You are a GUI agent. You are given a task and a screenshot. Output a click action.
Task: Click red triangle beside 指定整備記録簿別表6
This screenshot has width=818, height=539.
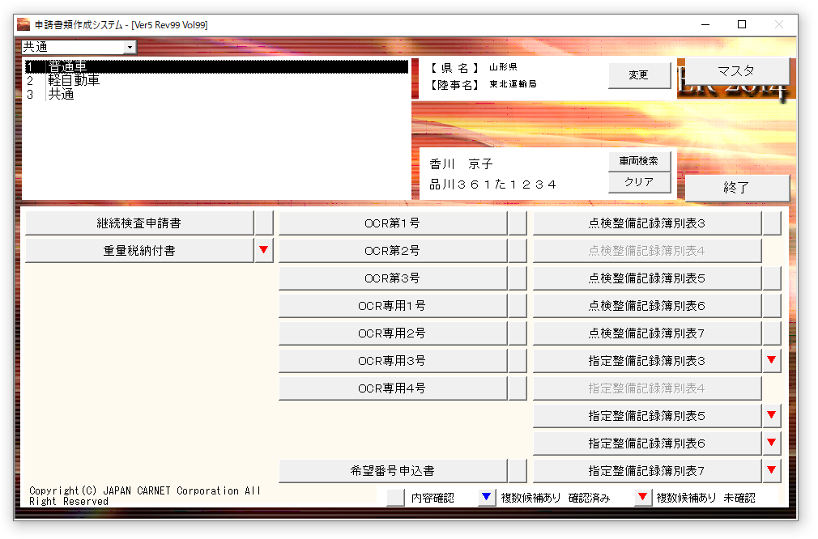[771, 444]
